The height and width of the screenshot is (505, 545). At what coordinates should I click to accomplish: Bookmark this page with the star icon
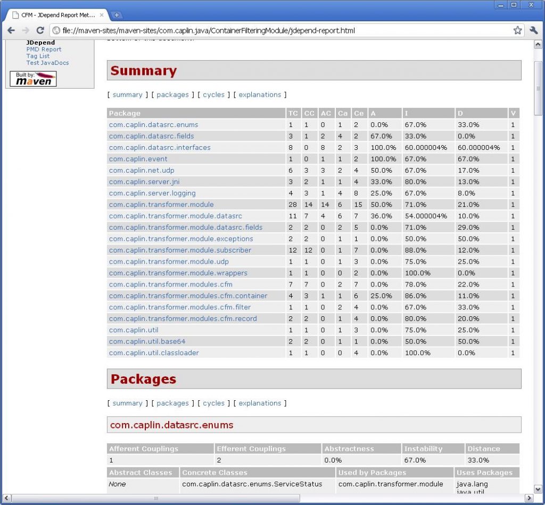pyautogui.click(x=517, y=30)
